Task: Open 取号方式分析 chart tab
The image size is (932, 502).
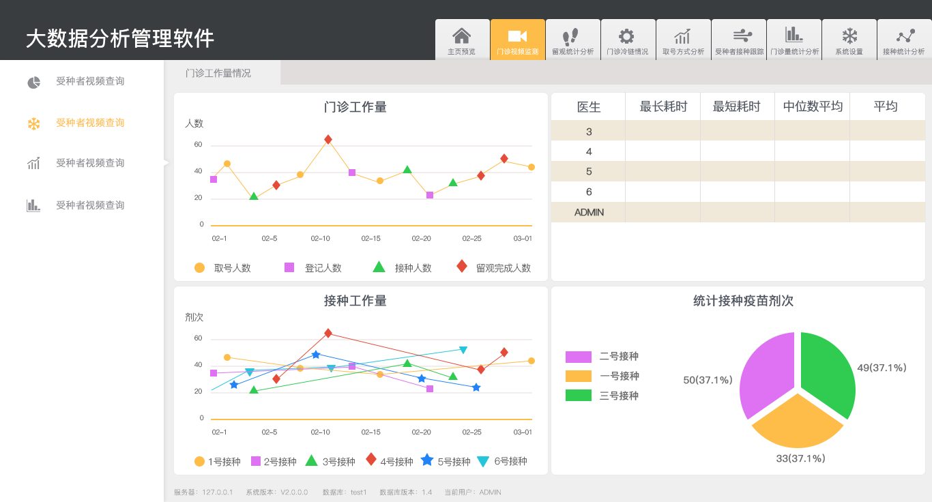Action: pyautogui.click(x=683, y=40)
